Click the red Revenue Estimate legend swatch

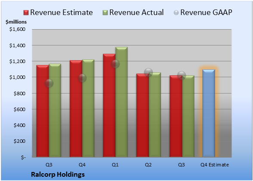26,13
